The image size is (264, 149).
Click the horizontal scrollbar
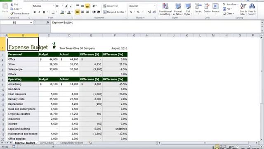point(205,143)
